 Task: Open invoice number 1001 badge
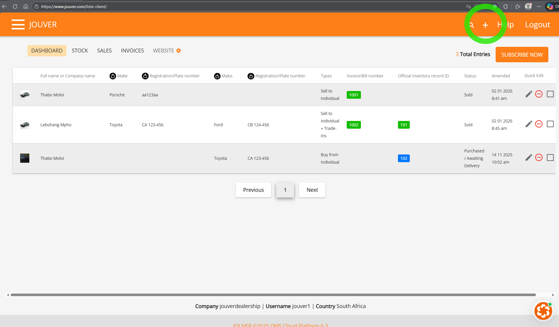pos(354,95)
